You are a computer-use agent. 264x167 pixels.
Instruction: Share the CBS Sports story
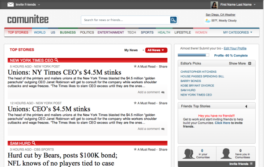(163, 149)
